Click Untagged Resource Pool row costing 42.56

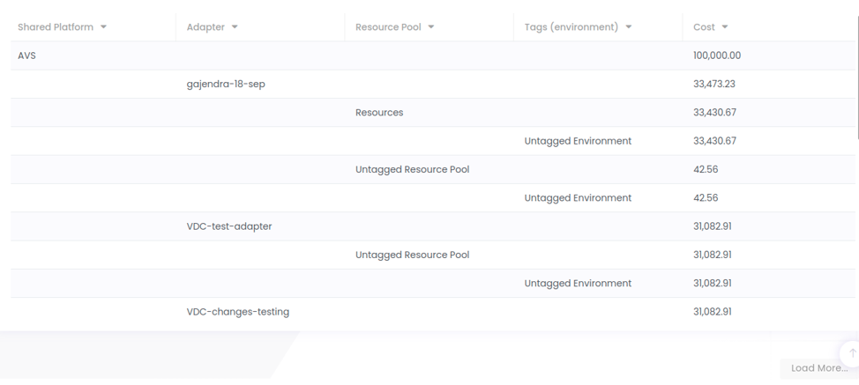(x=412, y=169)
